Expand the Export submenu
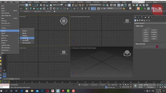The height and width of the screenshot is (93, 166). (x=10, y=33)
